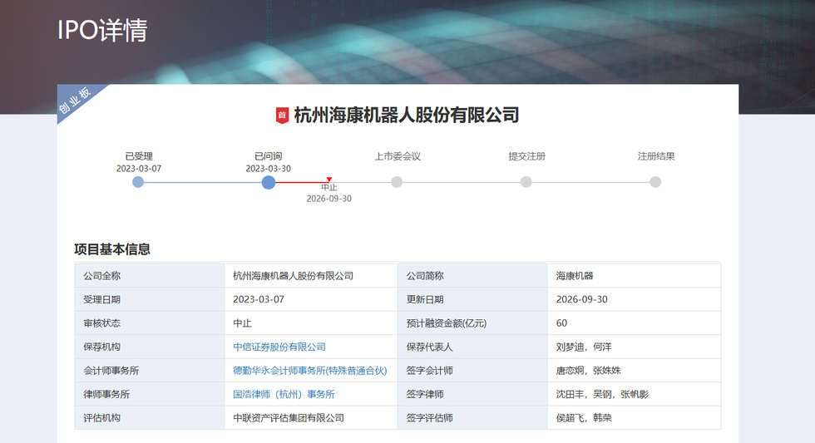Click the 已问询 date 2023-03-30 on timeline
Image resolution: width=815 pixels, height=443 pixels.
tap(268, 169)
